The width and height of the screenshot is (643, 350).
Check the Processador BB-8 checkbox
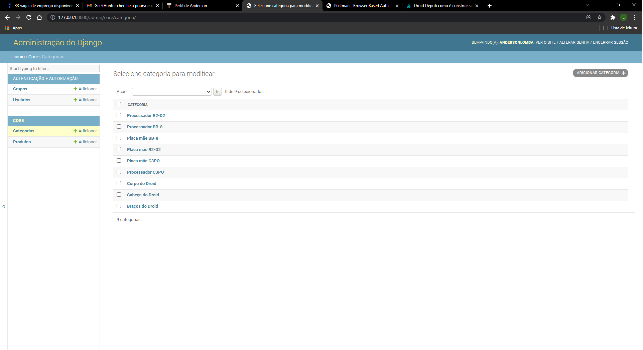[119, 126]
